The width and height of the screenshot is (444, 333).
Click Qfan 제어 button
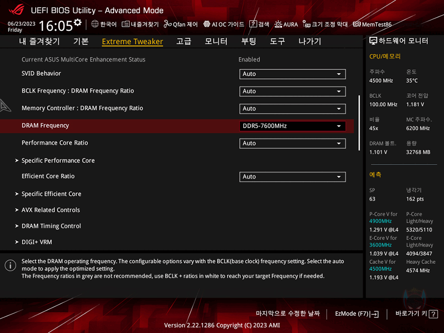[x=181, y=24]
